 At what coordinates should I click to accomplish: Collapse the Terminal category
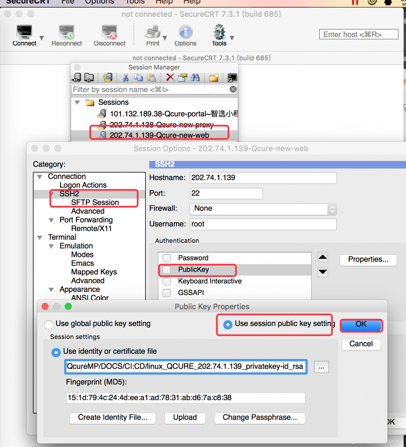coord(40,238)
